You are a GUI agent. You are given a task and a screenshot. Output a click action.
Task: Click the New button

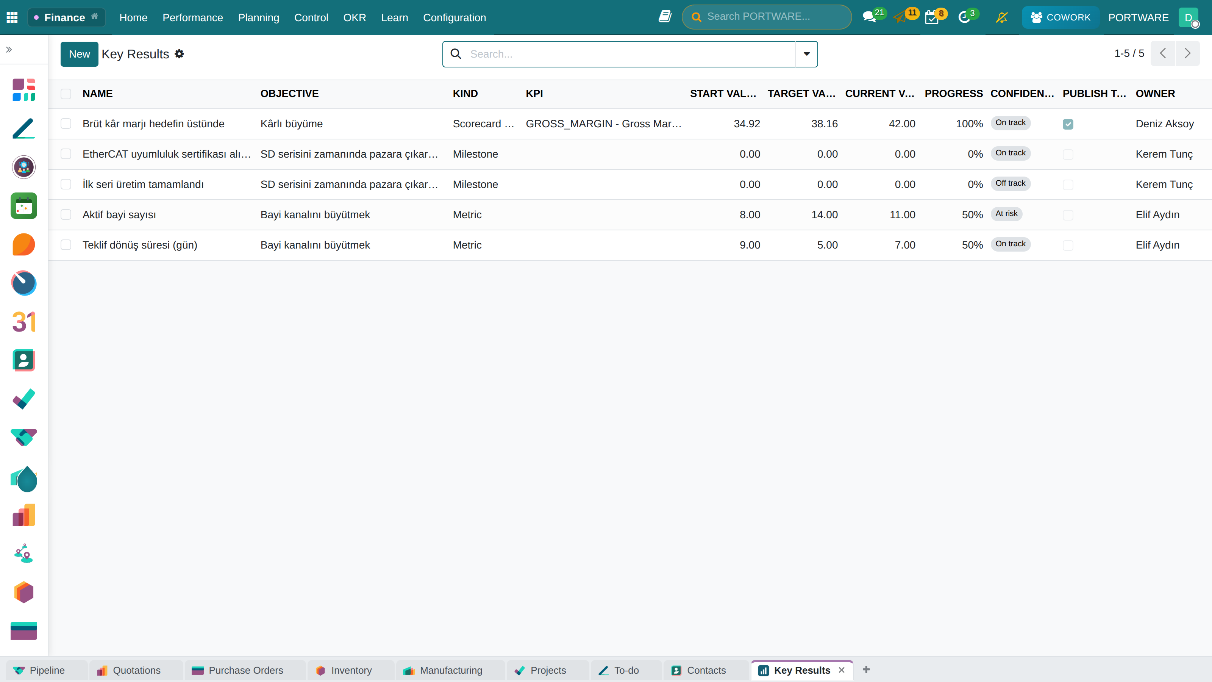[79, 54]
